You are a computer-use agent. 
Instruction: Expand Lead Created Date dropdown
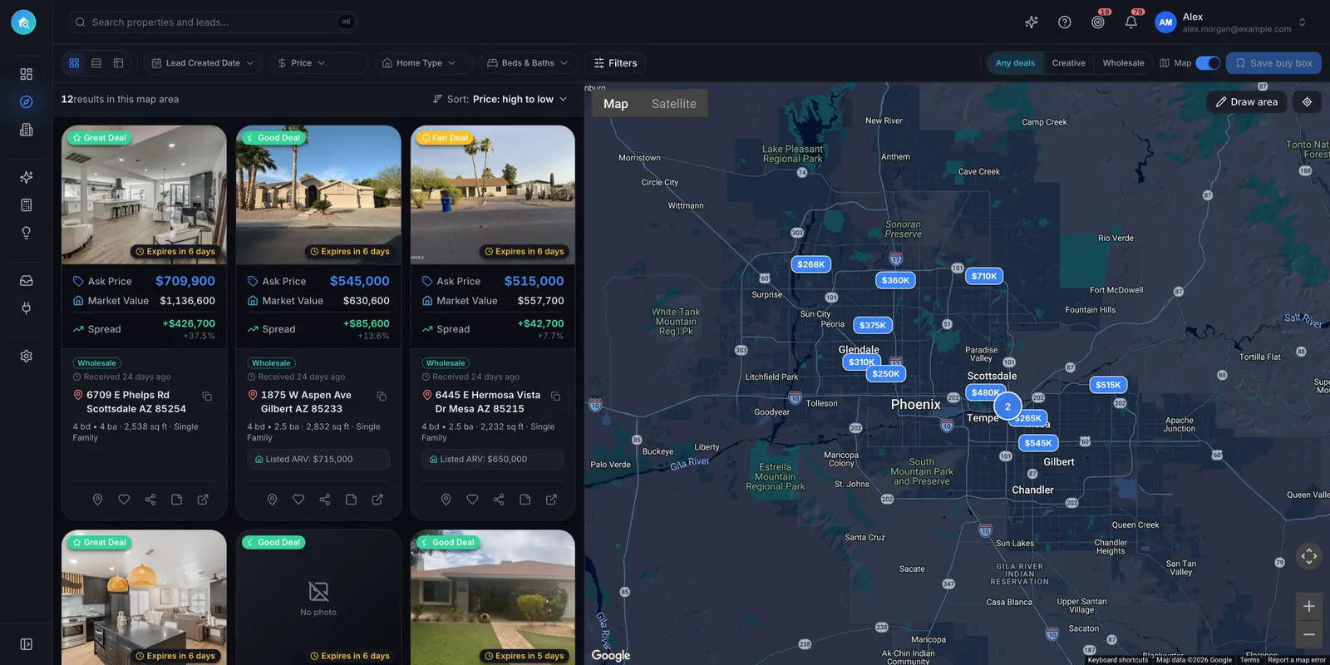coord(203,63)
